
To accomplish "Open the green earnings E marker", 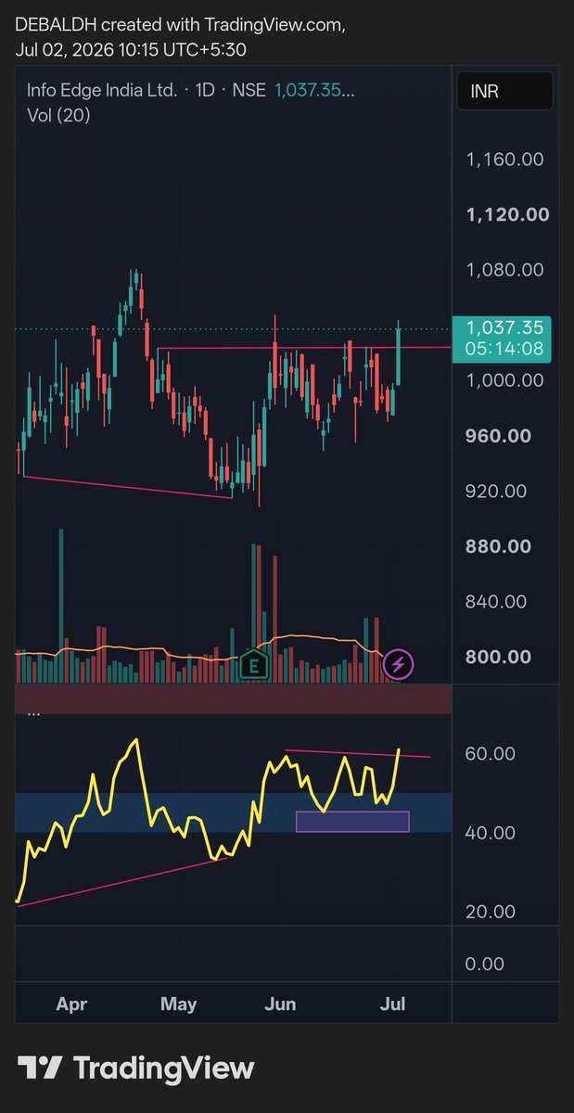I will click(253, 665).
